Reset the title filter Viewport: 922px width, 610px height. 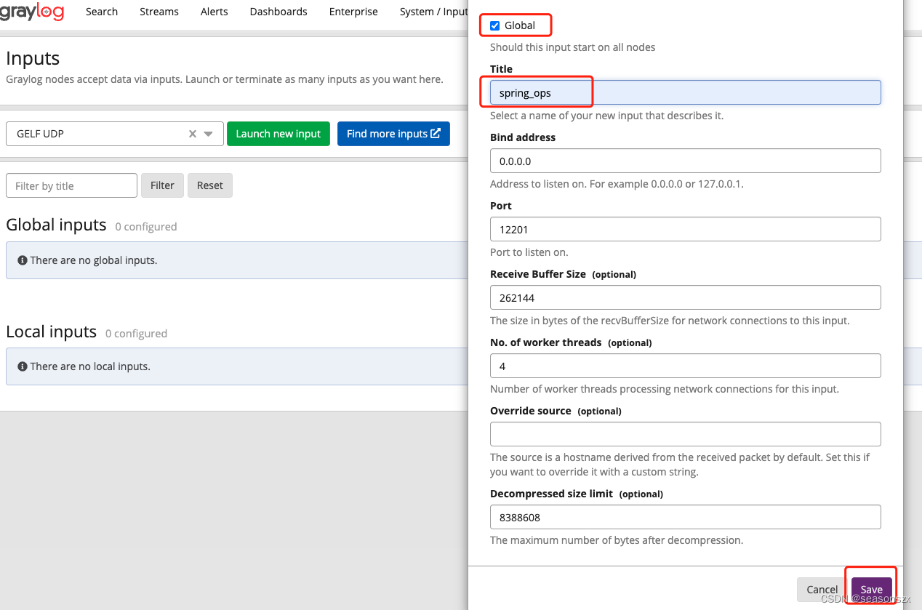coord(209,185)
